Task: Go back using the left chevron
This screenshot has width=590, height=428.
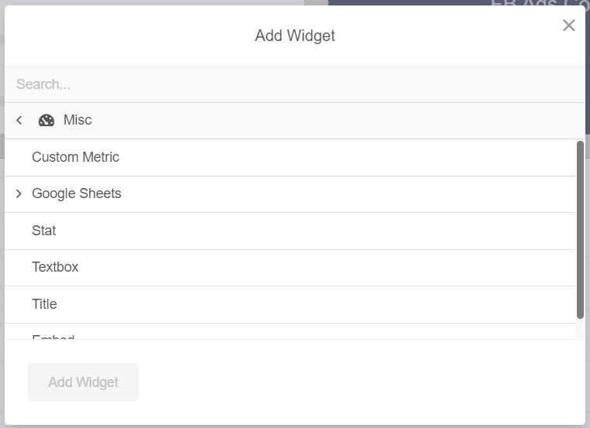Action: click(19, 121)
